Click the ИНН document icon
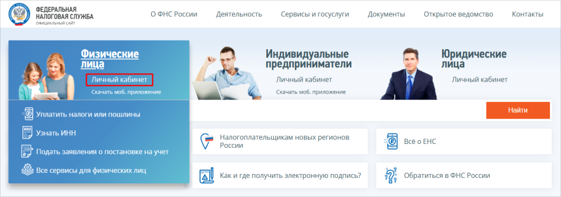Screen dimensions: 561x197 pyautogui.click(x=27, y=133)
